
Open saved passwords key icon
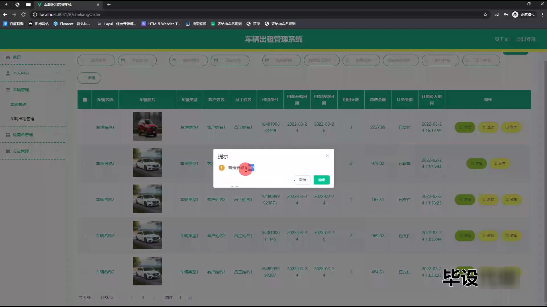(506, 14)
